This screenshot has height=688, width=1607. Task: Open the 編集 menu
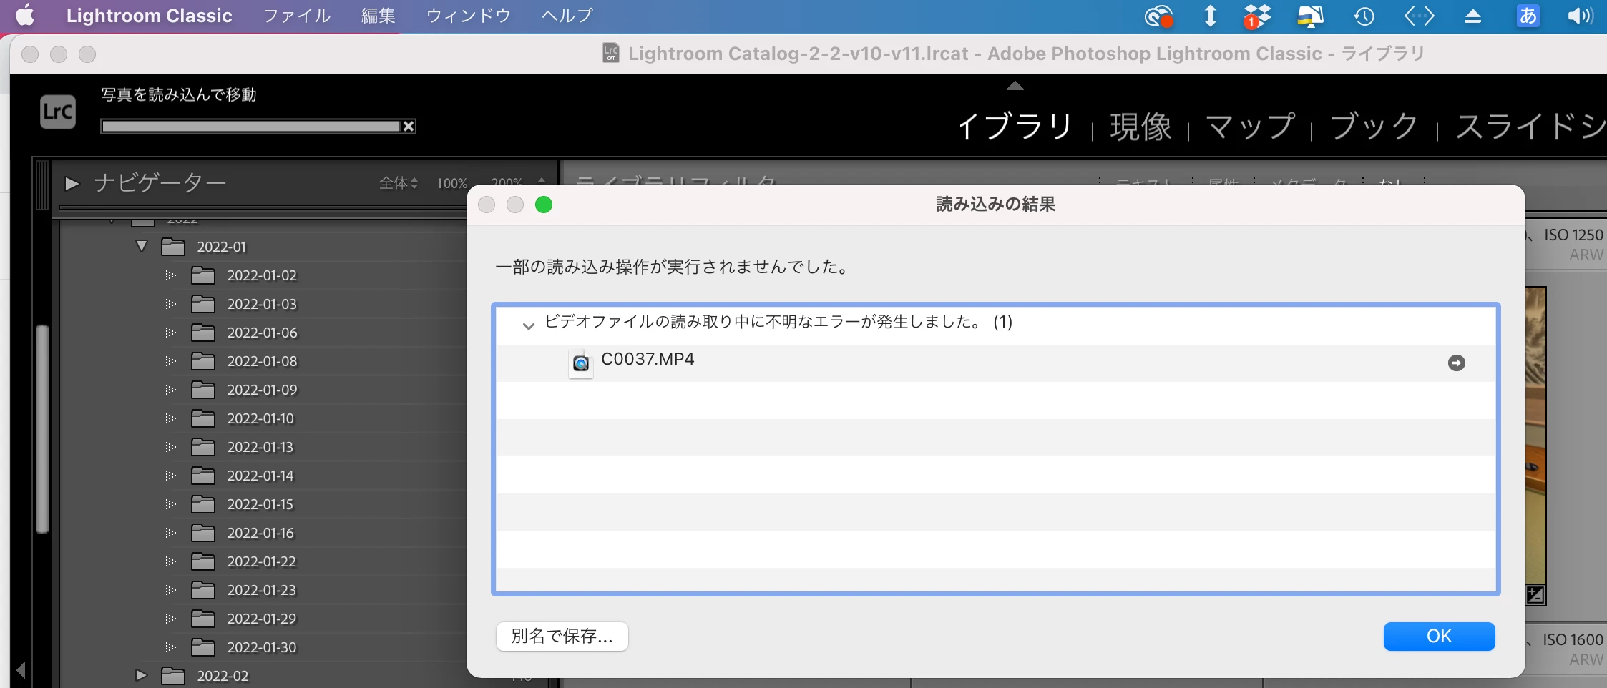378,16
